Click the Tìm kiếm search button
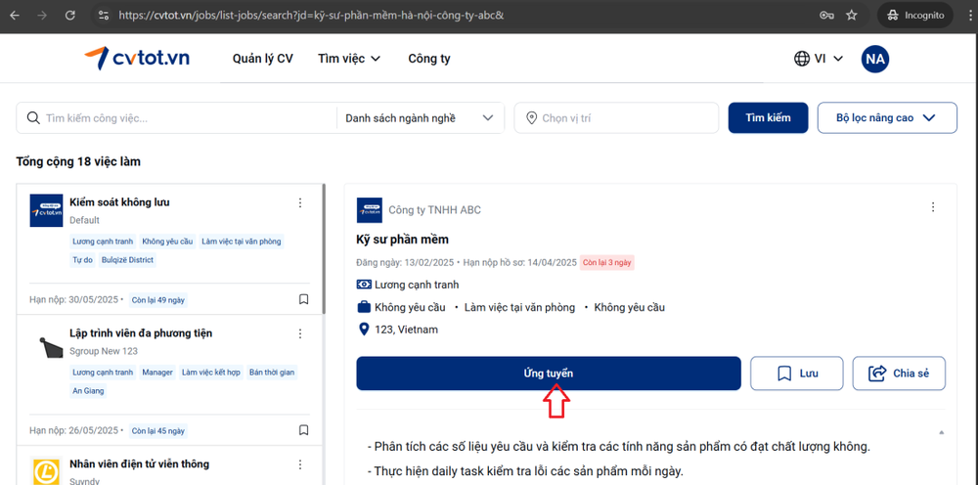 tap(768, 118)
